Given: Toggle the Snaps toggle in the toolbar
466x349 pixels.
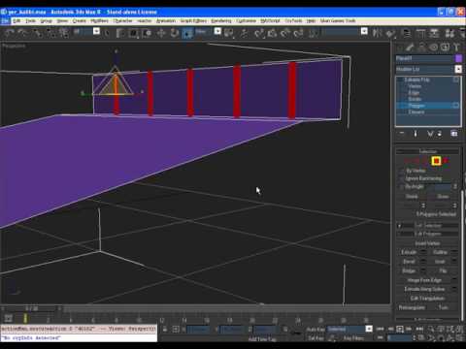Looking at the screenshot, I should click(258, 33).
